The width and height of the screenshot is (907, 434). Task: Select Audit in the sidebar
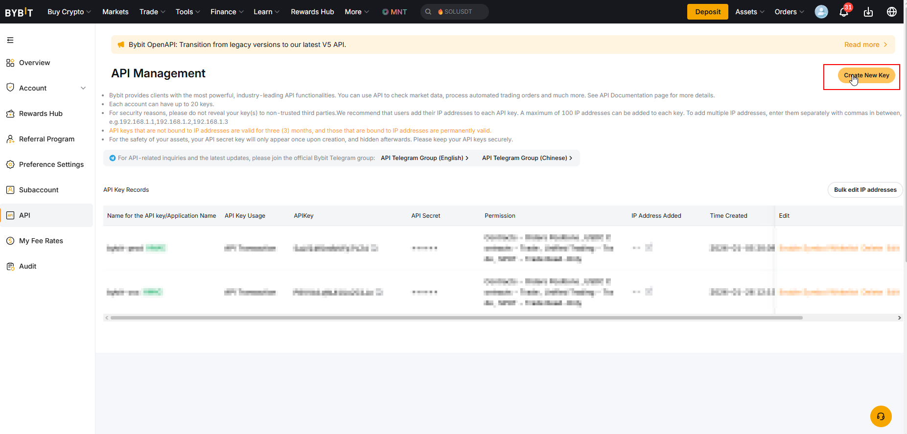coord(27,266)
